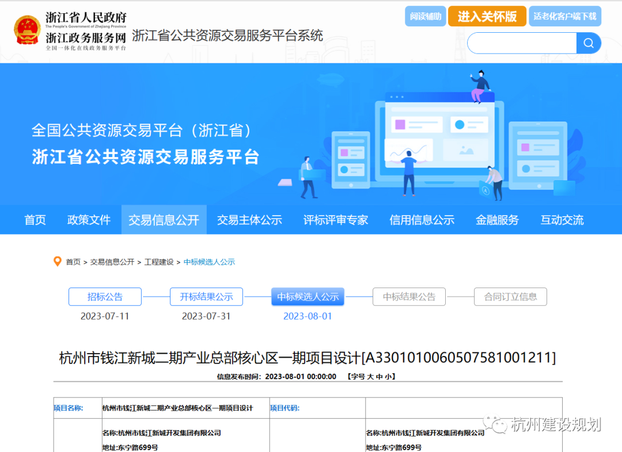Select 交易信息公开 navigation tab
Viewport: 622px width, 452px height.
pyautogui.click(x=164, y=220)
